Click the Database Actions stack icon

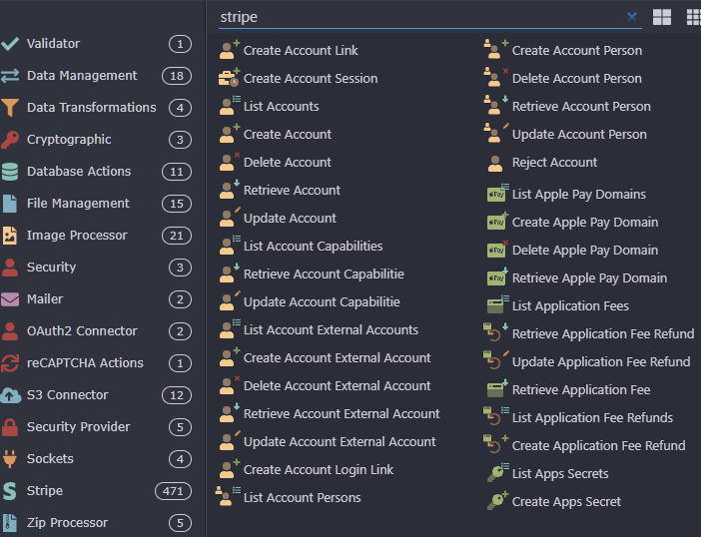coord(10,172)
